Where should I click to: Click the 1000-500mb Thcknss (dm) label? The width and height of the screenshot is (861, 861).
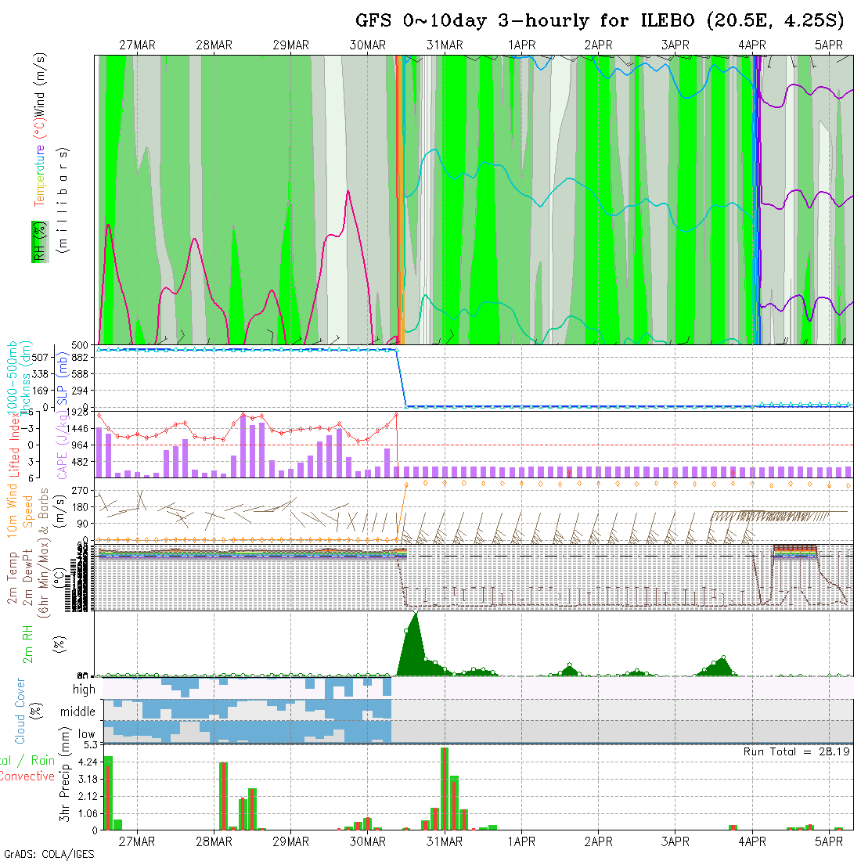click(x=19, y=378)
